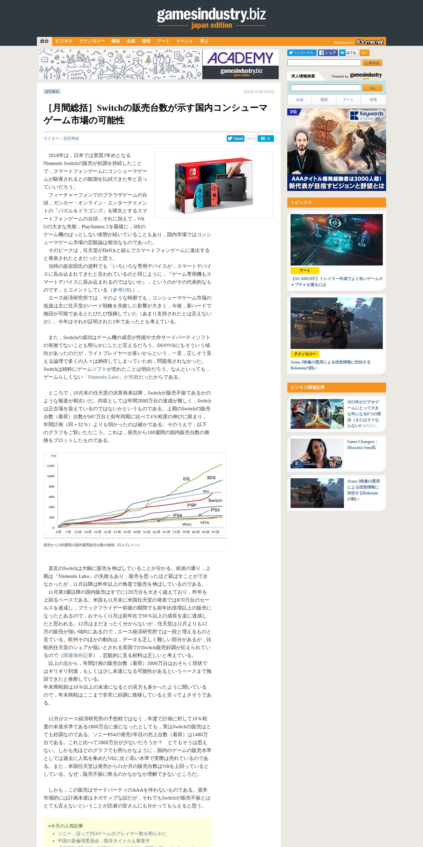Click the トピックス section header

click(337, 203)
